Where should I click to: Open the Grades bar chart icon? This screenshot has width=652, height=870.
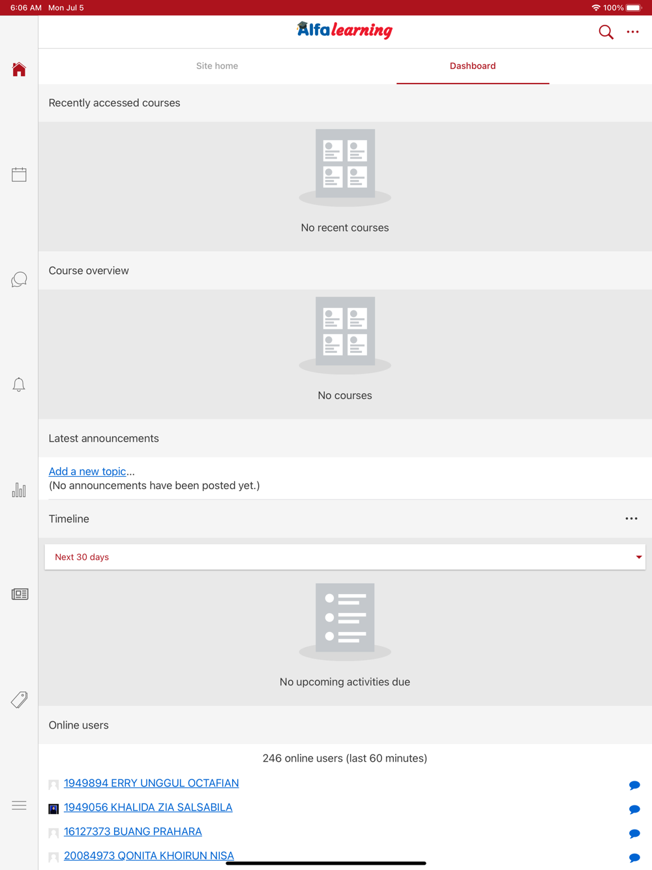(x=19, y=490)
